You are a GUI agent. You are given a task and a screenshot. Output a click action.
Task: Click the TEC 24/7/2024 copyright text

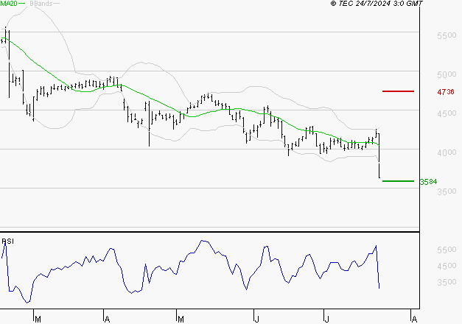click(x=377, y=4)
